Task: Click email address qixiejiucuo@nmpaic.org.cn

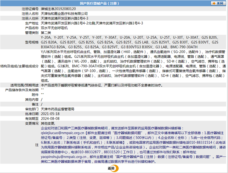Action: coord(62,133)
